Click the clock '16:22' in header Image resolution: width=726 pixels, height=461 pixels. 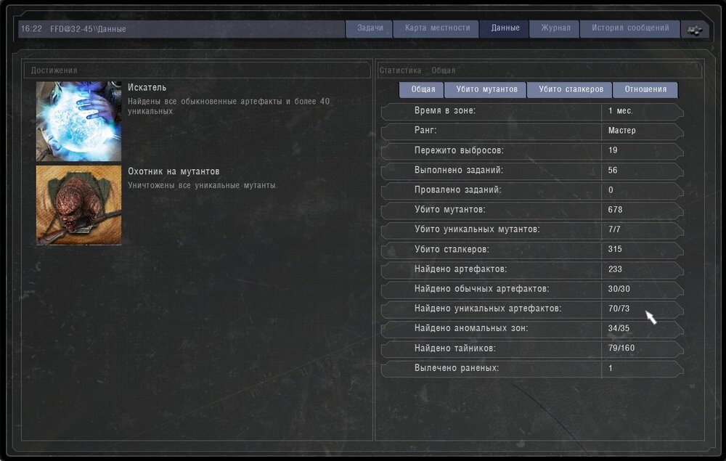(x=31, y=29)
